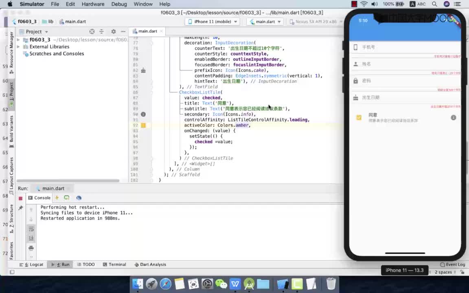Image resolution: width=469 pixels, height=293 pixels.
Task: Open the Debug menu
Action: [119, 4]
